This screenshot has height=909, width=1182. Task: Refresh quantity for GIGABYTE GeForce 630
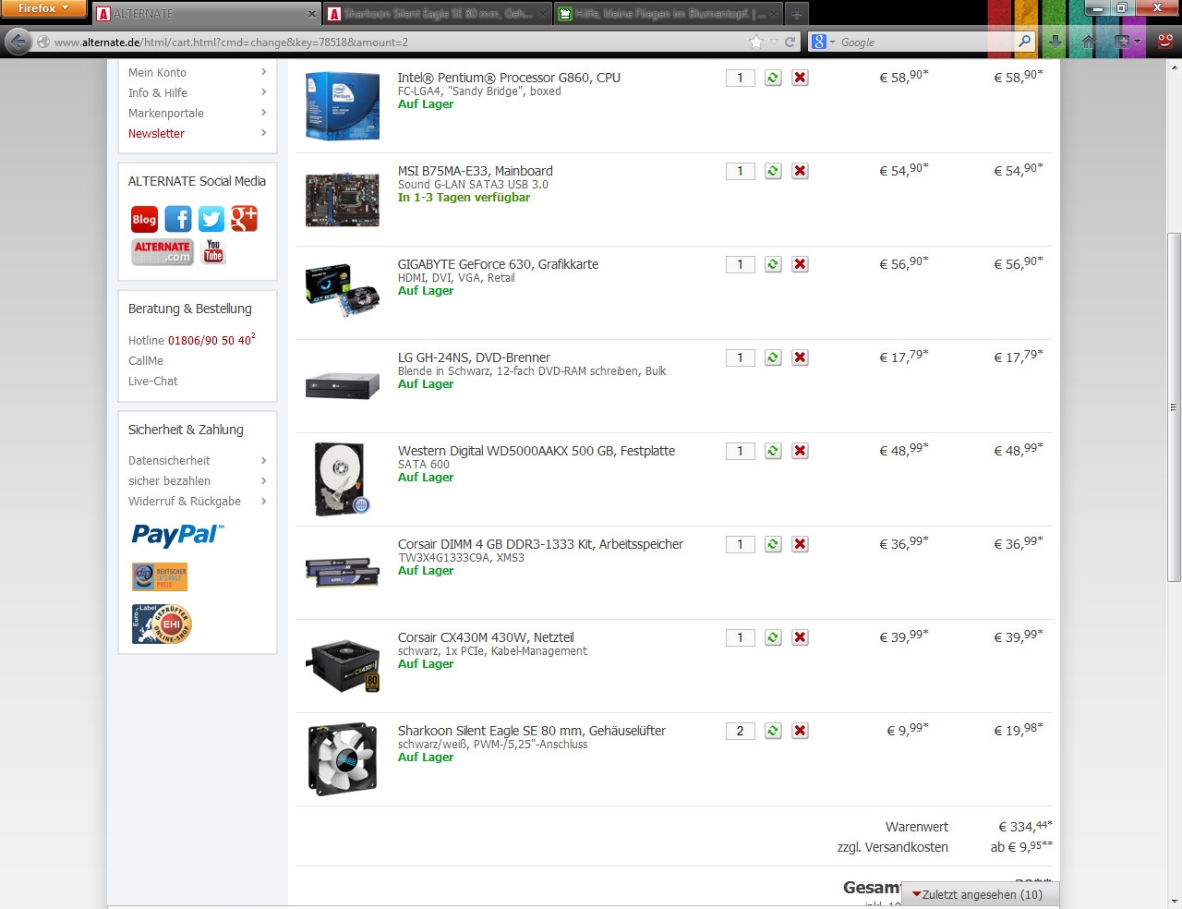pos(773,264)
